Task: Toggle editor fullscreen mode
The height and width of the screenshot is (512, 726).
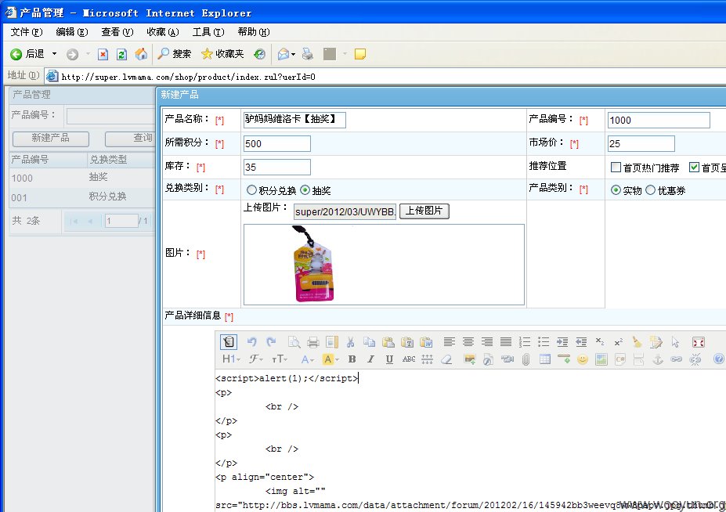Action: 699,342
